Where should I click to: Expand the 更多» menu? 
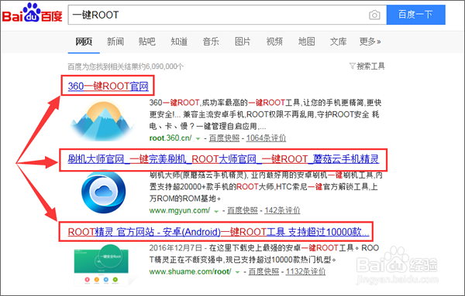click(x=370, y=42)
